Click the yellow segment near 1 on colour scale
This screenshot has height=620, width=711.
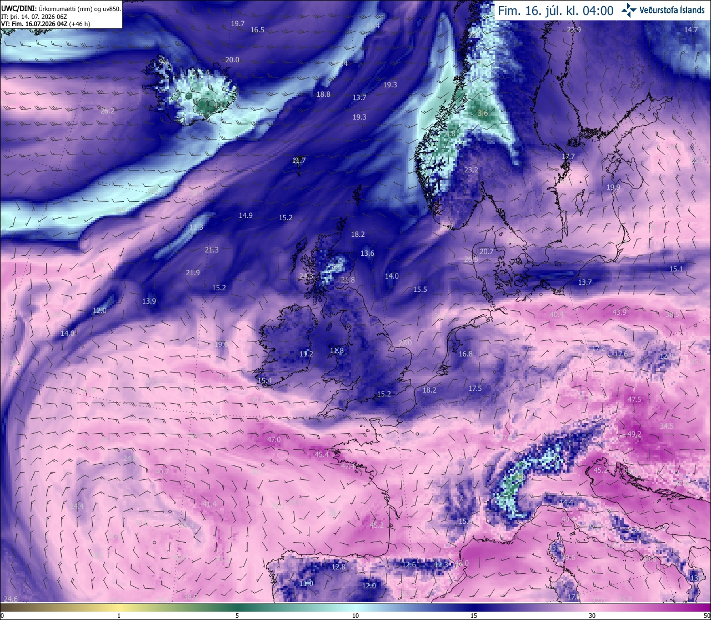119,607
